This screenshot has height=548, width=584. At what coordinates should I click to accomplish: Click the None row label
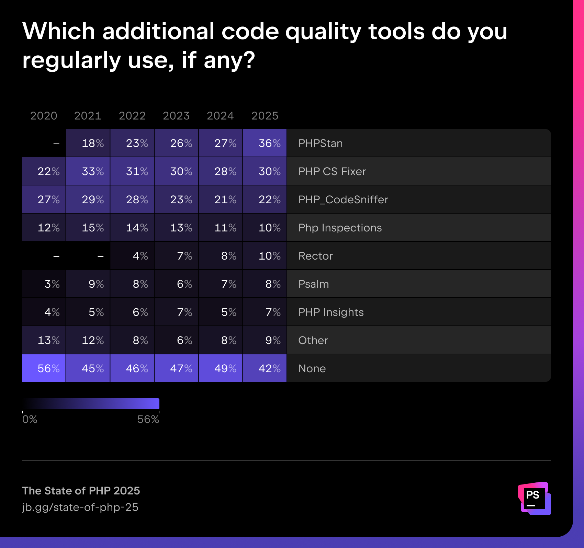tap(312, 368)
